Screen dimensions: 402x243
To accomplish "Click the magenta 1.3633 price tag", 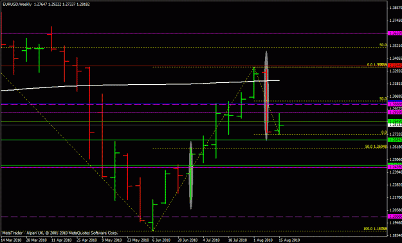I will pos(395,33).
